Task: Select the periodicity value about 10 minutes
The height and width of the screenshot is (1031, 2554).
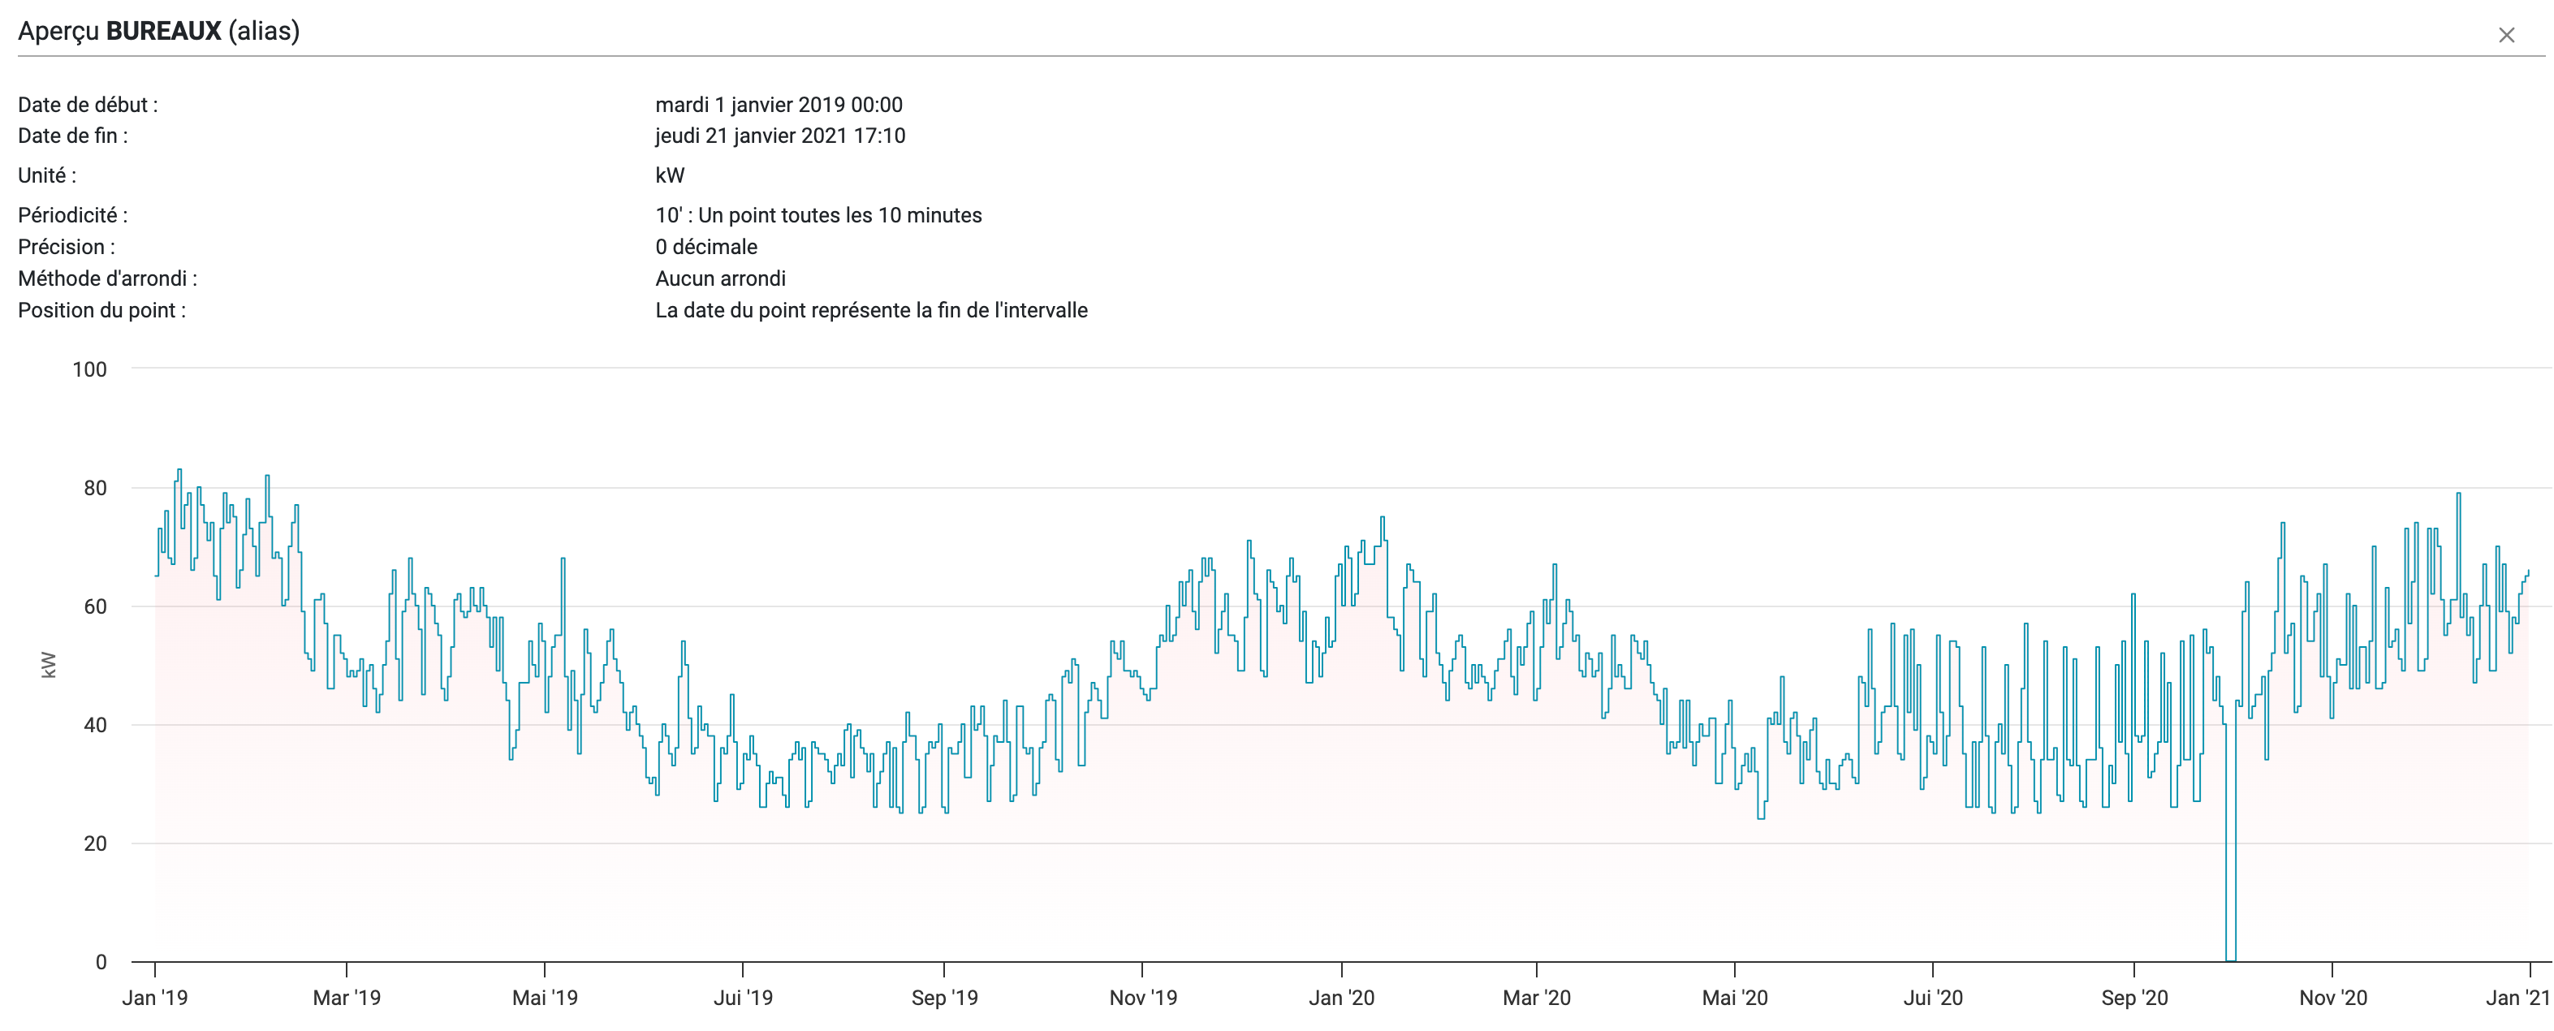Action: [818, 215]
